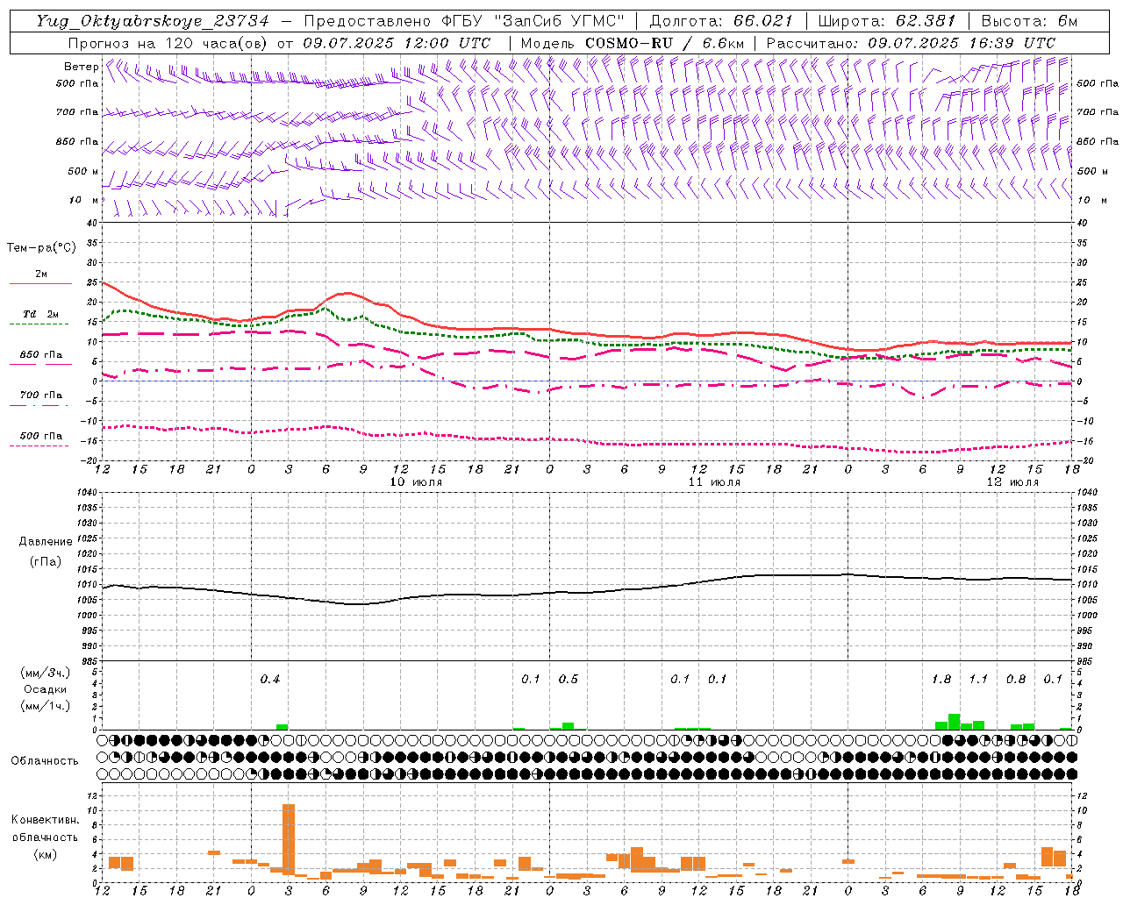Click the (мм/1ч.) precipitation unit label
Viewport: 1123px width, 898px height.
coord(44,706)
